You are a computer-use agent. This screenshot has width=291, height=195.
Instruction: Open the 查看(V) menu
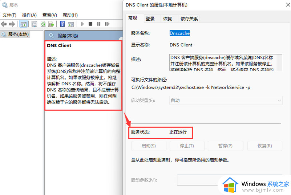(x=49, y=15)
